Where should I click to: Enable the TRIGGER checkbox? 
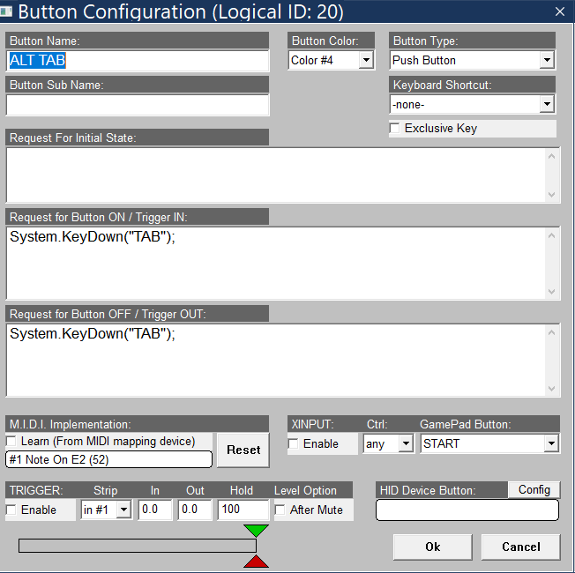pyautogui.click(x=11, y=510)
